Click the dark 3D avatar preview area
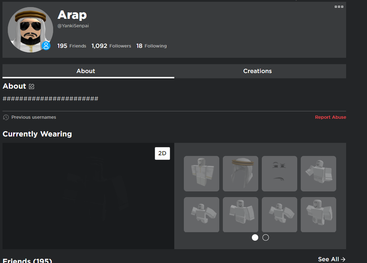 88,196
